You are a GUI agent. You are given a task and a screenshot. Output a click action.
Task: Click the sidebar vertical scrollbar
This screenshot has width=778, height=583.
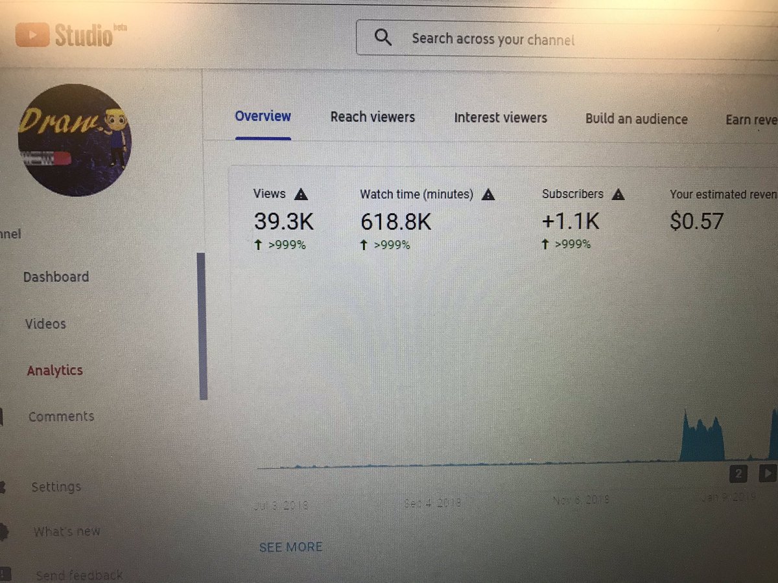pyautogui.click(x=202, y=326)
